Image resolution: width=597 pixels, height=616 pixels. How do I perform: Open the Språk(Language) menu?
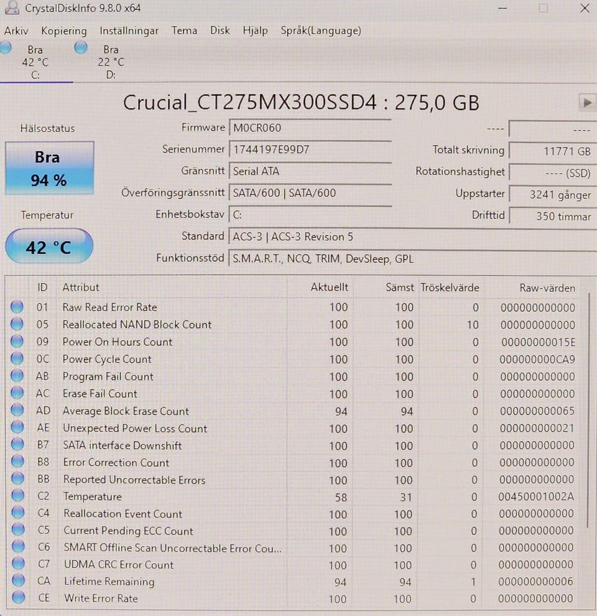(320, 30)
